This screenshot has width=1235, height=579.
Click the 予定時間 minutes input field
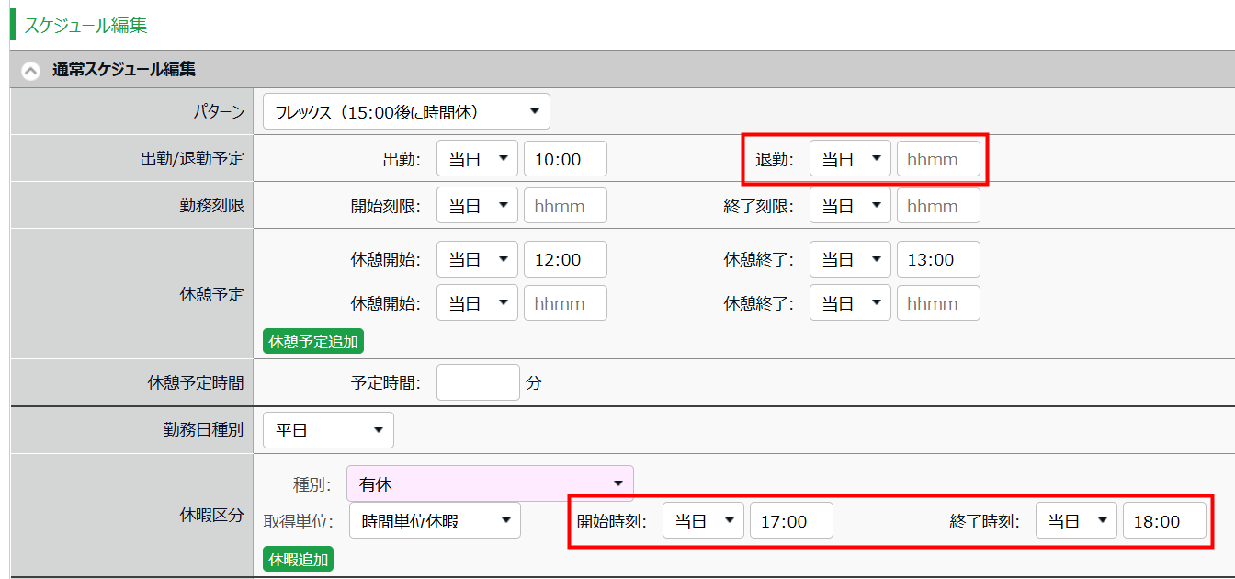478,382
